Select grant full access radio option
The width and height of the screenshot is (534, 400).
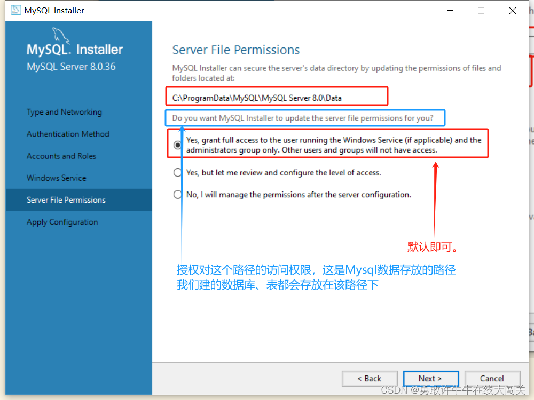pos(177,145)
